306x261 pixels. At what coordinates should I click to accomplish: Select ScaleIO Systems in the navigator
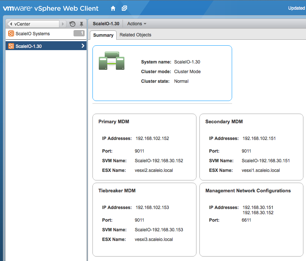pos(33,34)
